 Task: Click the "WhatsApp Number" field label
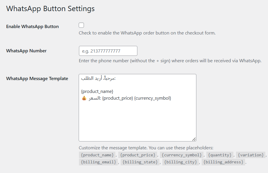pyautogui.click(x=26, y=51)
